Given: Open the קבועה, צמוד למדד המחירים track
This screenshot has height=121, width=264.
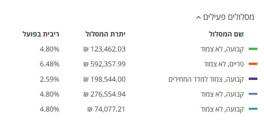Looking at the screenshot, I should [x=206, y=79].
